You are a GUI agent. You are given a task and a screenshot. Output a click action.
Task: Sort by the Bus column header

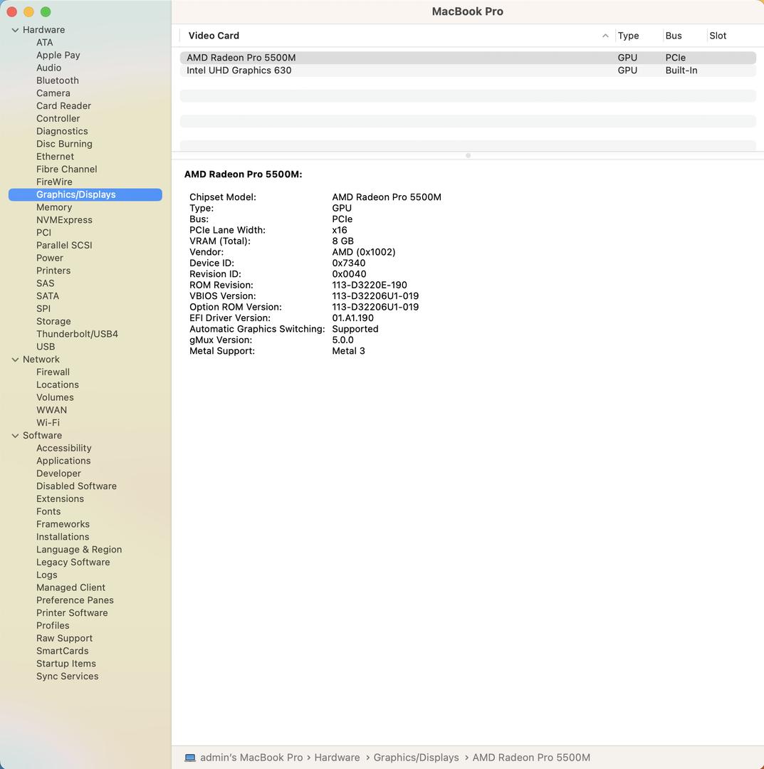point(674,36)
